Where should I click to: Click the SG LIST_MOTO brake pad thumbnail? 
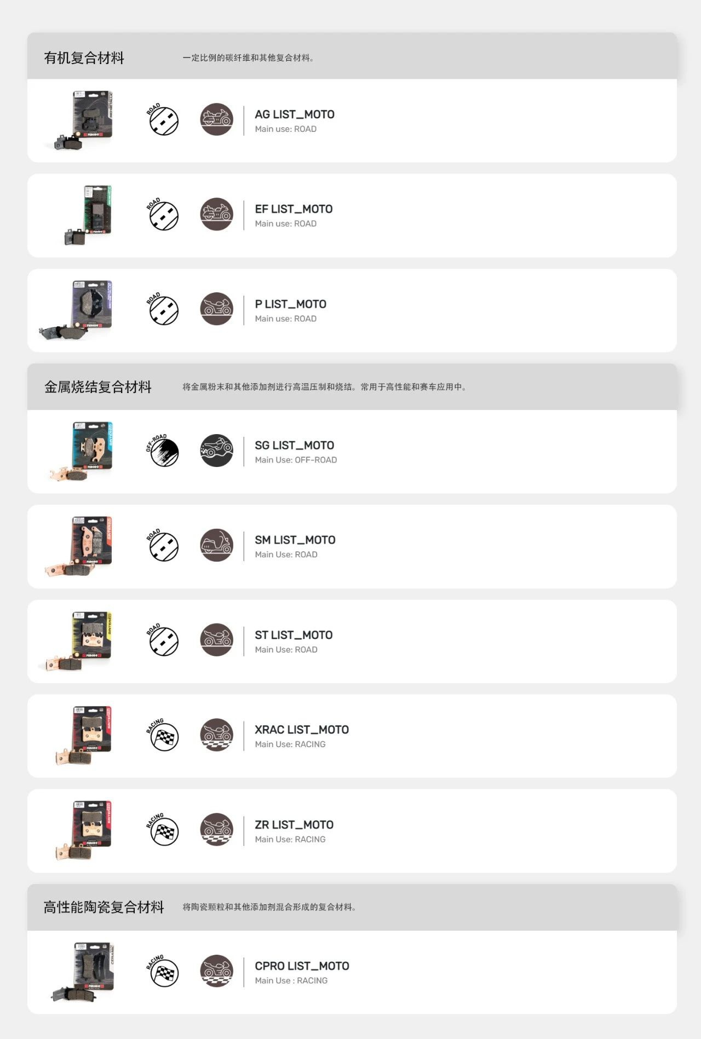point(82,451)
